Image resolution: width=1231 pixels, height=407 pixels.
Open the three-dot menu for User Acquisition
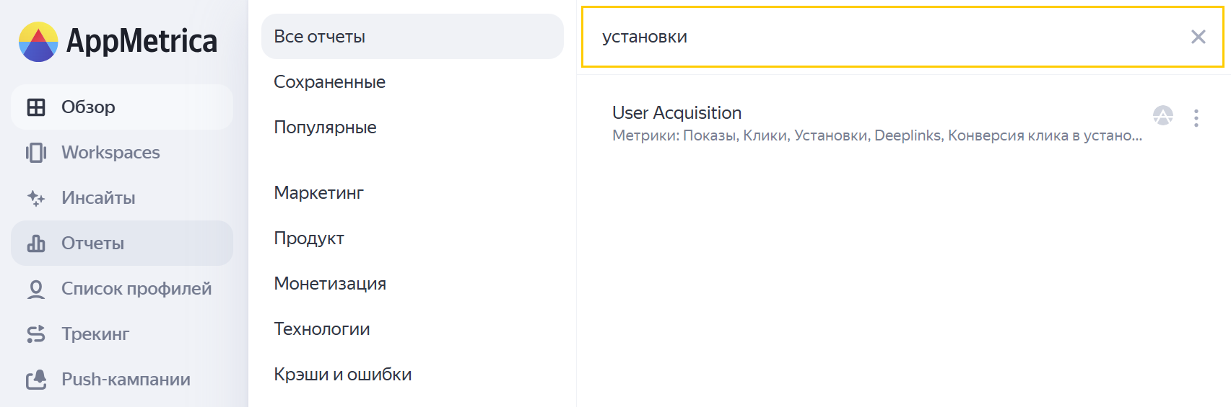point(1196,118)
